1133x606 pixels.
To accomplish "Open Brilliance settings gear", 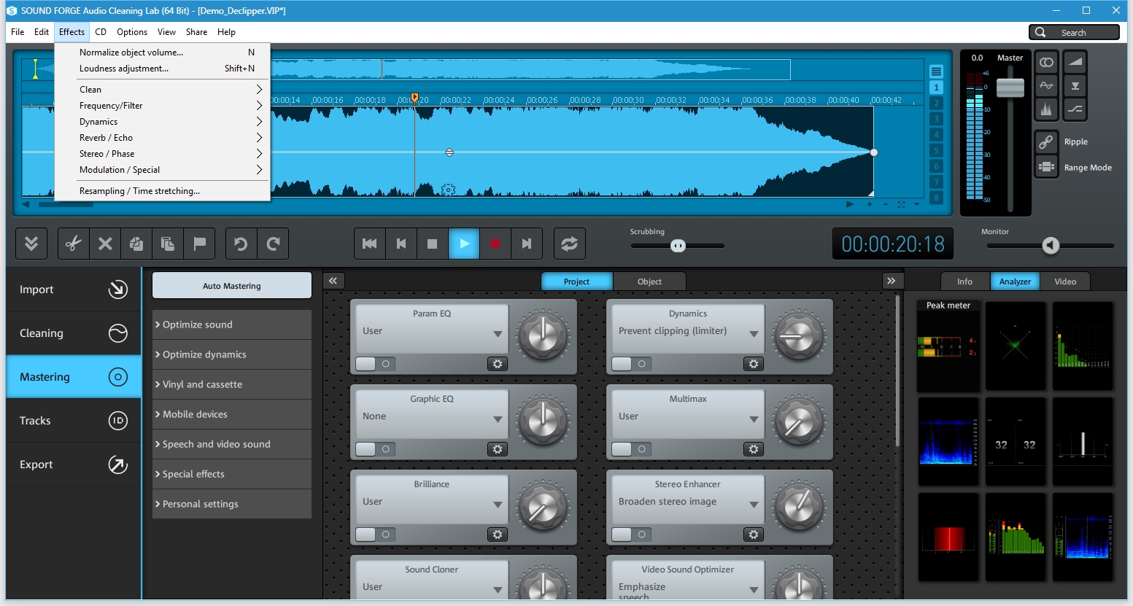I will [x=498, y=535].
